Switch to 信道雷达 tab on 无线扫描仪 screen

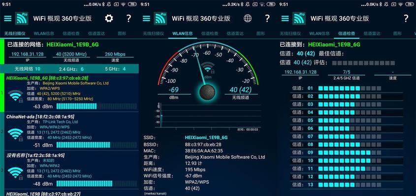pyautogui.click(x=96, y=33)
